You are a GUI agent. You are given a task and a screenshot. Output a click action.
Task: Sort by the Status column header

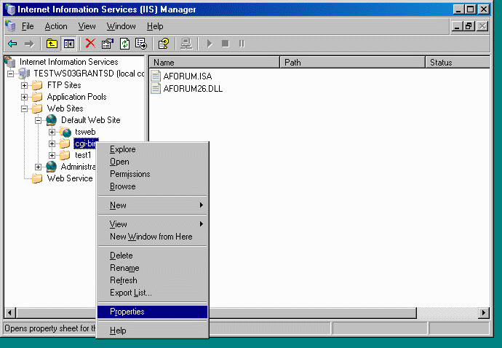tap(458, 63)
